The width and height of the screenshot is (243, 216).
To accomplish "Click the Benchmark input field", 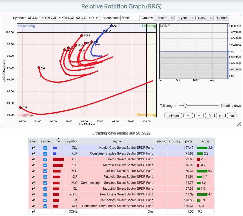I will (x=130, y=18).
